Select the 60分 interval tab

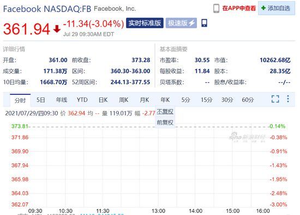point(248,100)
